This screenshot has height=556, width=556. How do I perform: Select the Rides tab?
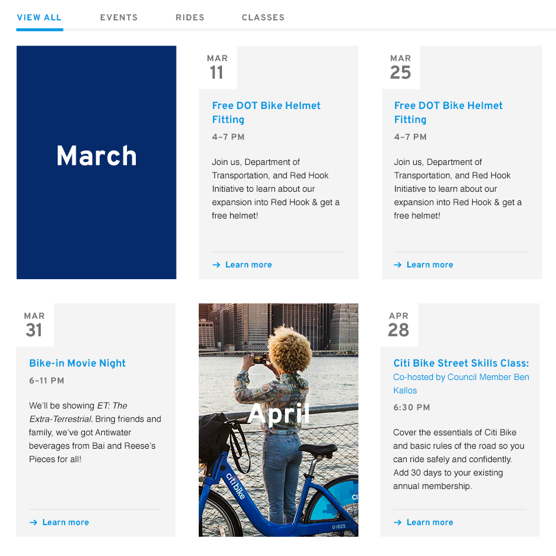click(190, 17)
